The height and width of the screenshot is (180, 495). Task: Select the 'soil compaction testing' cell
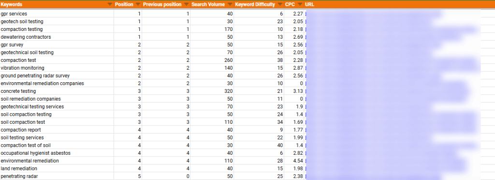pyautogui.click(x=57, y=114)
